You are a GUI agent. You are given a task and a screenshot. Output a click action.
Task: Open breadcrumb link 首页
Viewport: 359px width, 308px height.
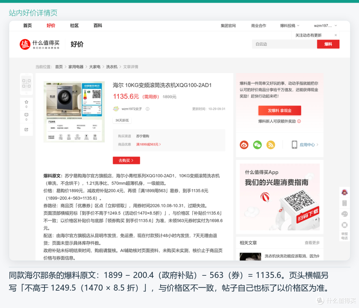(x=59, y=67)
